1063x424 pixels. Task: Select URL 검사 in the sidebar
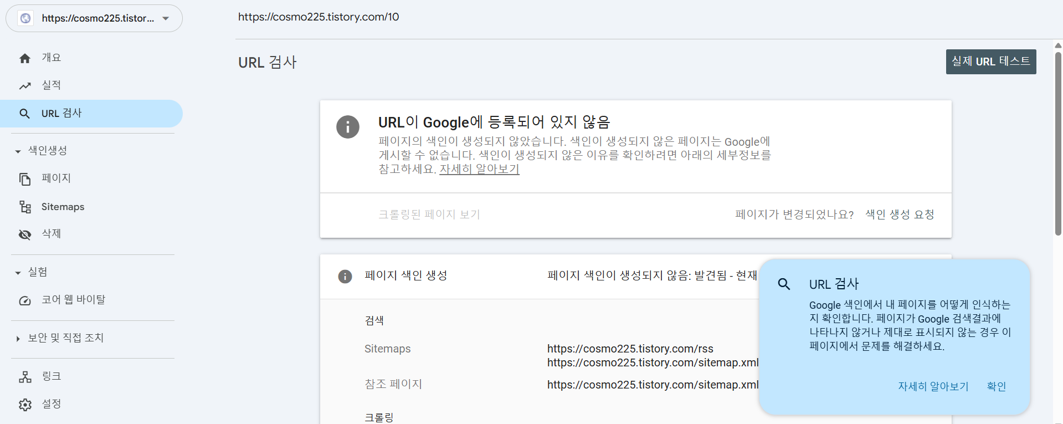pyautogui.click(x=91, y=114)
